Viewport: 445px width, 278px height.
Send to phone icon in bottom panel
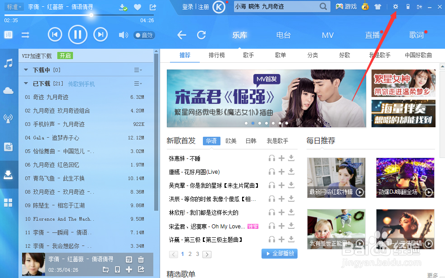coord(117,269)
